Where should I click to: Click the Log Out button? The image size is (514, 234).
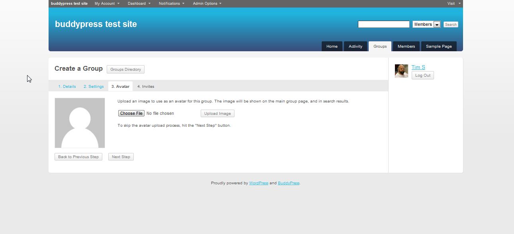(422, 75)
